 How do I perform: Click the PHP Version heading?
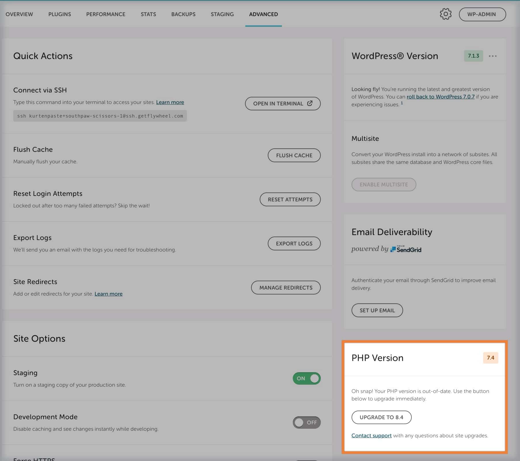pyautogui.click(x=377, y=358)
